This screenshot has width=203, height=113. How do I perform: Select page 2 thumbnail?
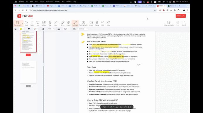pyautogui.click(x=28, y=72)
